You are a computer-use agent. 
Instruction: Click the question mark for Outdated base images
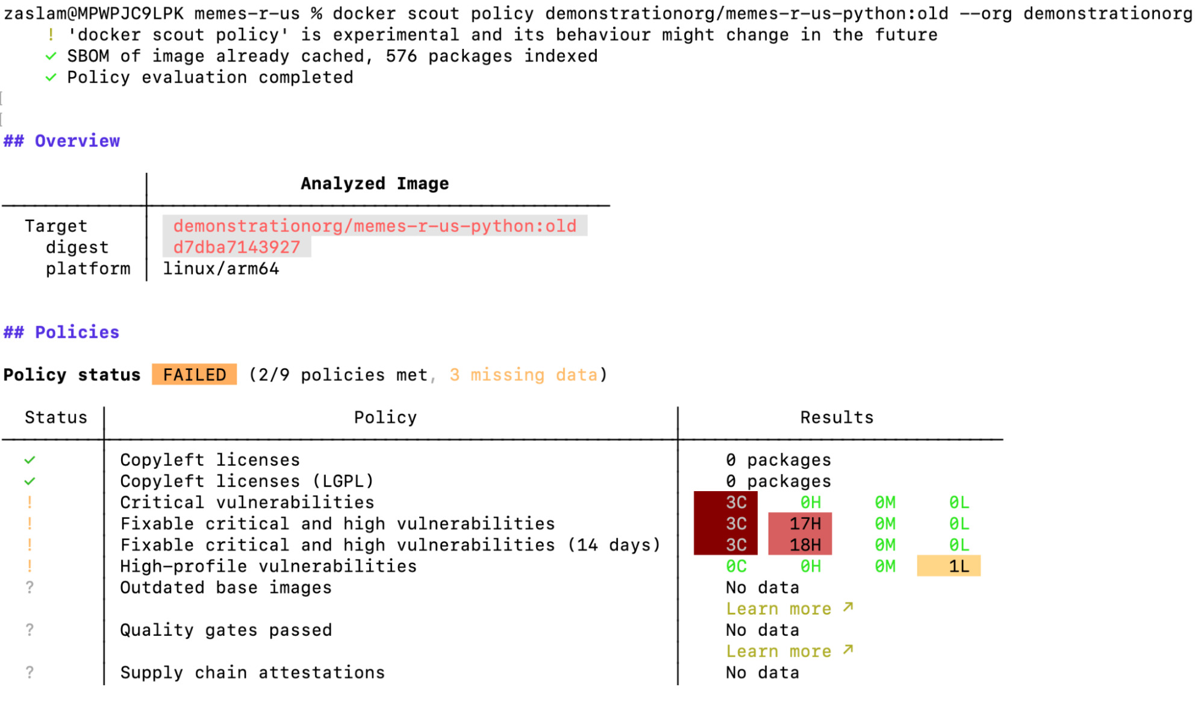pyautogui.click(x=30, y=588)
